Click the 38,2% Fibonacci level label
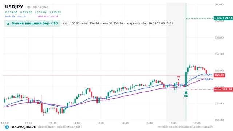Image resolution: width=233 pixels, height=131 pixels. (x=209, y=79)
